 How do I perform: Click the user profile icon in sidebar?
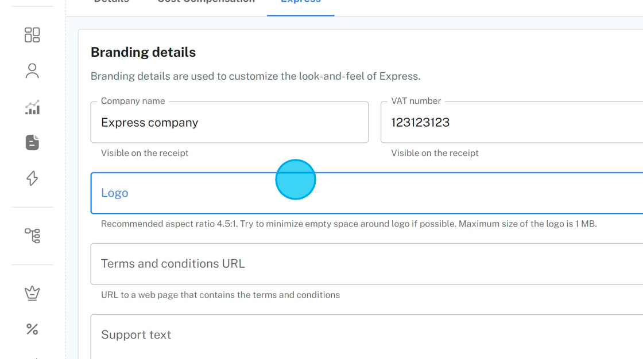click(32, 71)
